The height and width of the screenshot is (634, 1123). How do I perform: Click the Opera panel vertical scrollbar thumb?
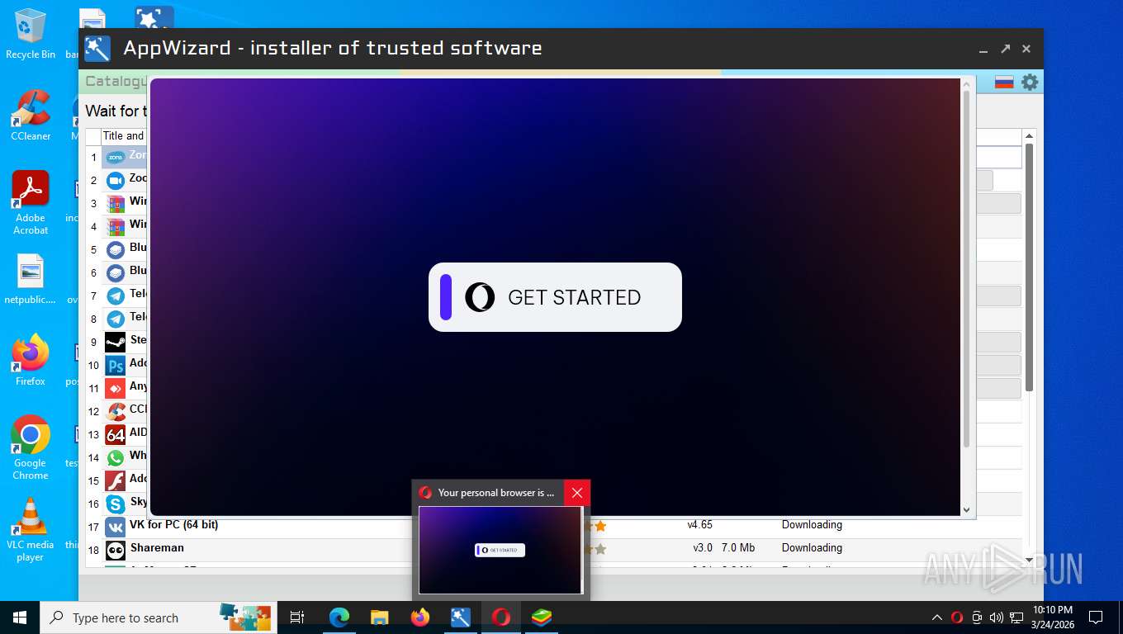966,269
